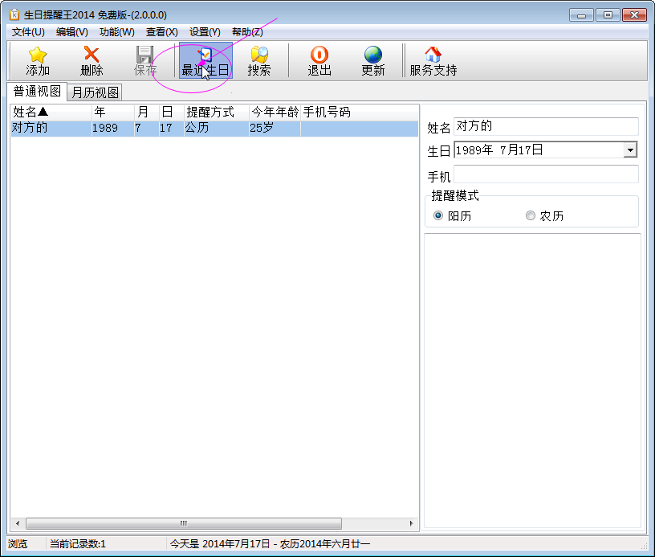Open the 设置(Y) menu
The width and height of the screenshot is (655, 557).
[205, 32]
